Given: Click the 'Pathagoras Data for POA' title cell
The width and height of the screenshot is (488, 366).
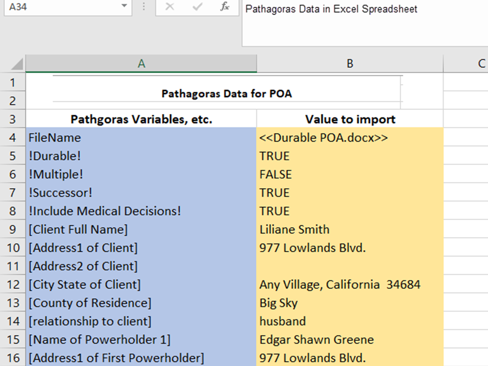Looking at the screenshot, I should click(227, 94).
